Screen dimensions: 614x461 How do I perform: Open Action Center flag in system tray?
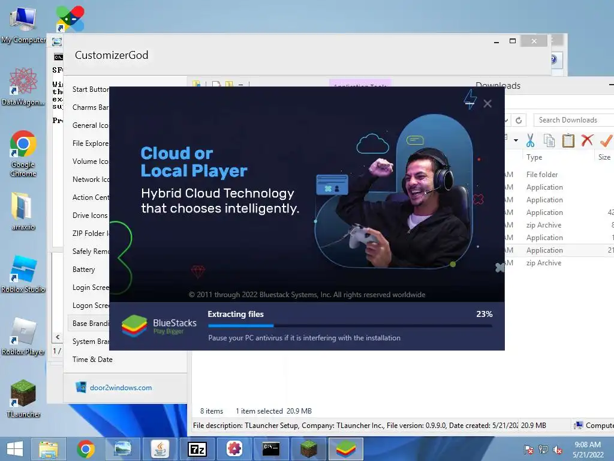[x=529, y=449]
